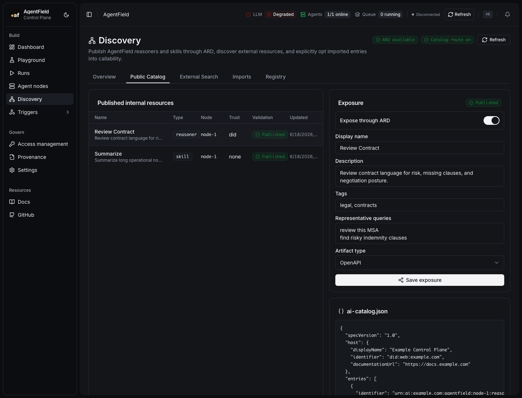Click the Description text area
522x398 pixels.
(x=420, y=176)
